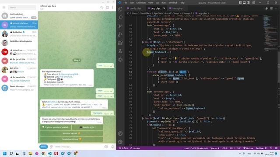
Task: Click the split editor right icon
Action: pyautogui.click(x=271, y=8)
